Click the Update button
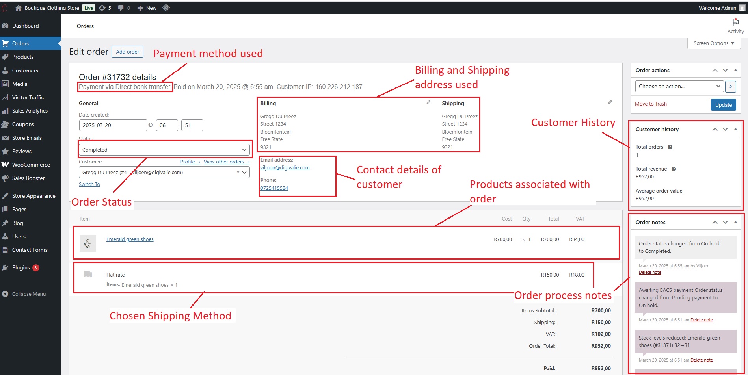The image size is (748, 375). [x=723, y=105]
